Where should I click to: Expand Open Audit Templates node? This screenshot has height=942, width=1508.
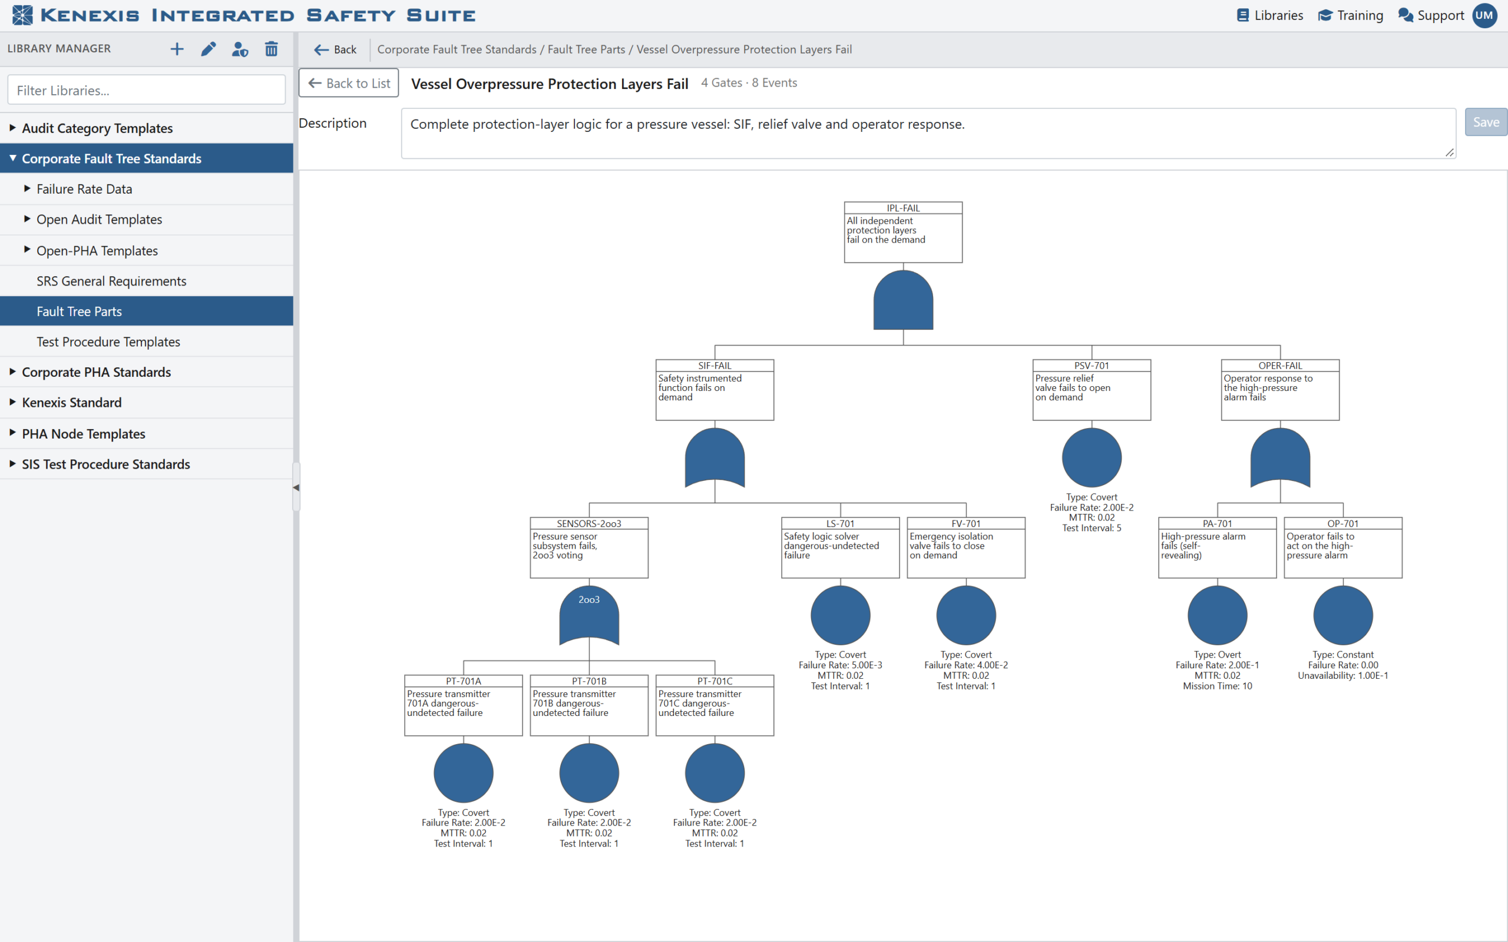pos(27,218)
